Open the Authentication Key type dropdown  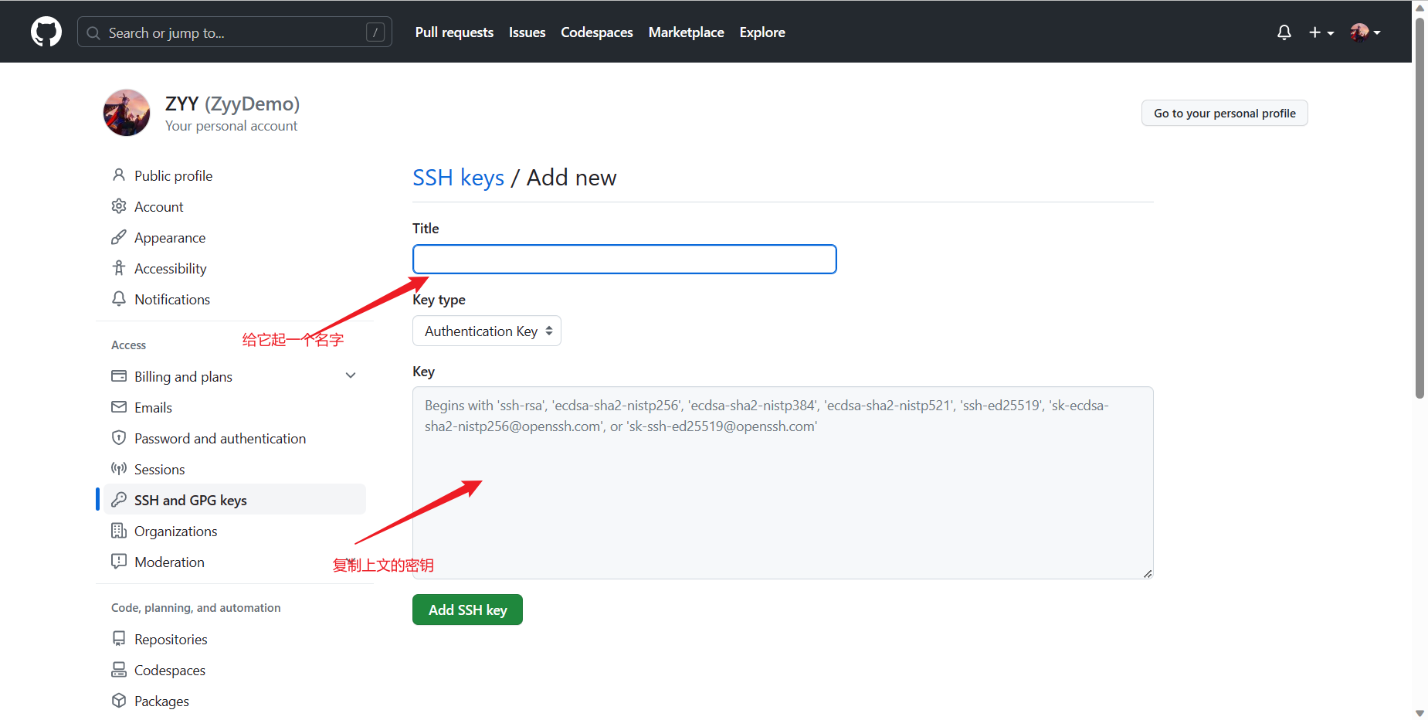pyautogui.click(x=487, y=331)
